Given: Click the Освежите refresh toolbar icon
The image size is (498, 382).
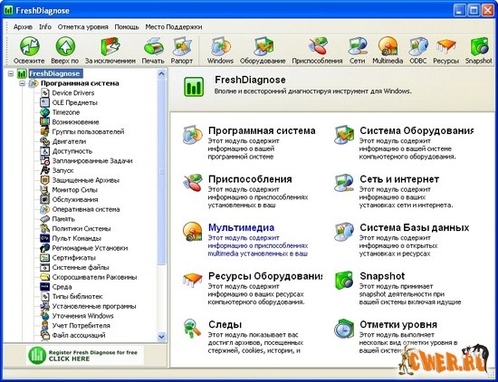Looking at the screenshot, I should (30, 46).
